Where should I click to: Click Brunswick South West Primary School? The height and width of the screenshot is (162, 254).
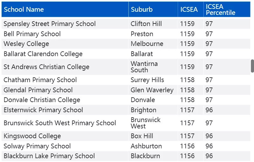[x=60, y=123]
